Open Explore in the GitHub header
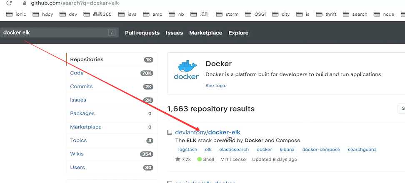This screenshot has width=405, height=183. [238, 33]
